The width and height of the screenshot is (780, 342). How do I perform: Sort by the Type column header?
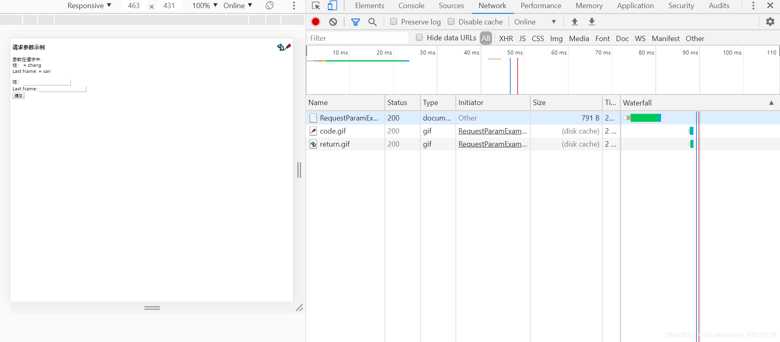coord(438,103)
